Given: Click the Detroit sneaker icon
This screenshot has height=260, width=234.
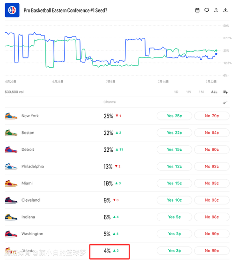Looking at the screenshot, I should coord(11,149).
